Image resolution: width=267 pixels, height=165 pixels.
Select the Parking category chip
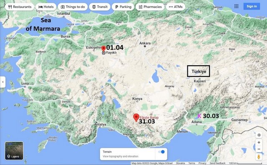pyautogui.click(x=123, y=7)
